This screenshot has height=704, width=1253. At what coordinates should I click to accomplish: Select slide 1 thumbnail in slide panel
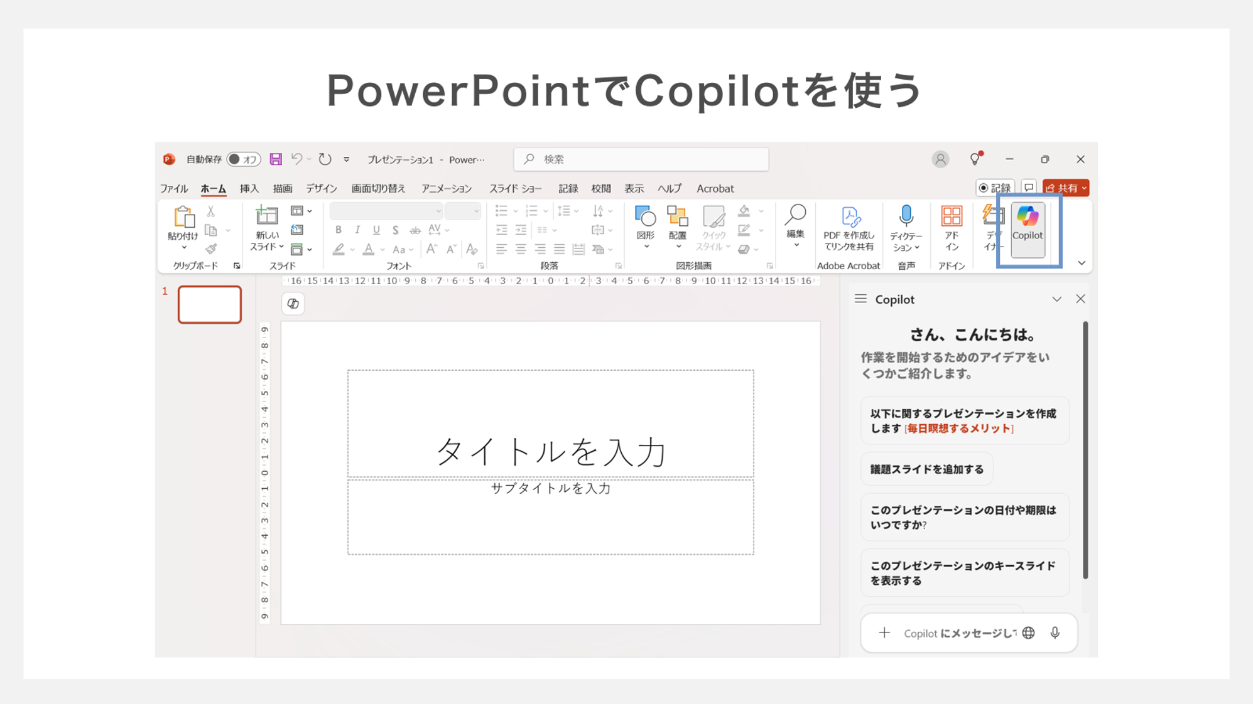tap(210, 304)
